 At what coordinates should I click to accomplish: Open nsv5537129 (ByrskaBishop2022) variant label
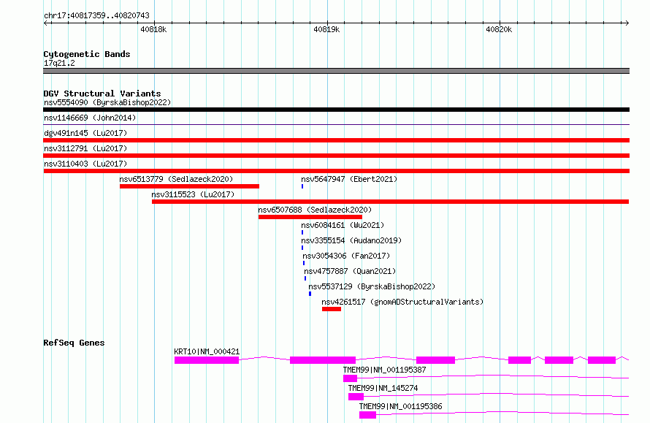pos(372,286)
